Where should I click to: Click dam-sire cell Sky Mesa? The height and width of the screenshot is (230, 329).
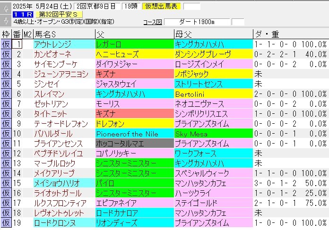[214, 134]
